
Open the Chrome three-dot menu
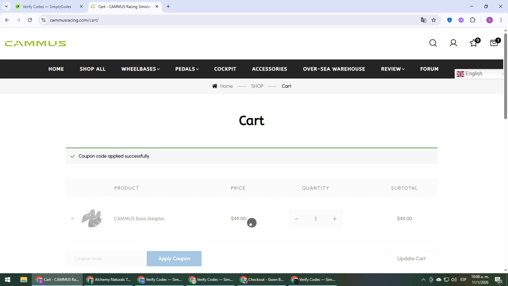coord(501,20)
